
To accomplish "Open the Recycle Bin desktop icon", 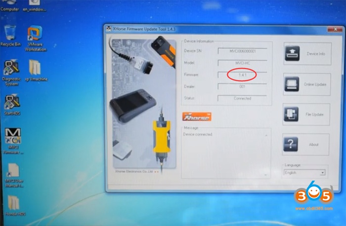I will [10, 36].
